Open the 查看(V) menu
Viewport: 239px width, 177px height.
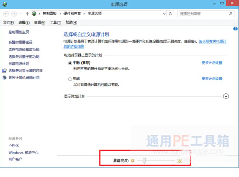40,23
